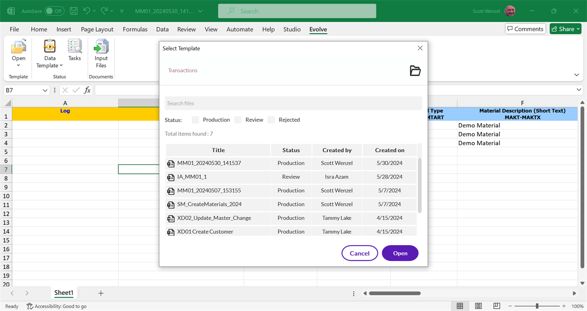Switch to the Formulas ribbon tab

click(x=135, y=29)
